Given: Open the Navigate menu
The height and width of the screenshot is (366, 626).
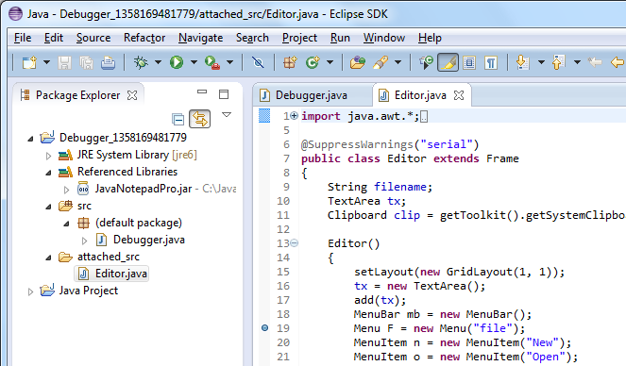Looking at the screenshot, I should tap(201, 38).
